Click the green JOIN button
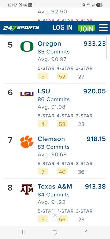Screen dimensions: 110x239 [x=86, y=28]
